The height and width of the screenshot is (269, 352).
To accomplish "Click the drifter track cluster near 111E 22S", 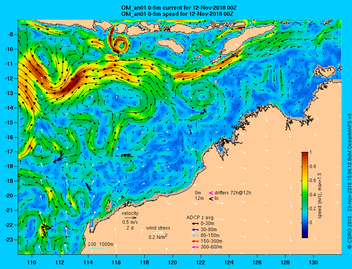I will coord(45,230).
